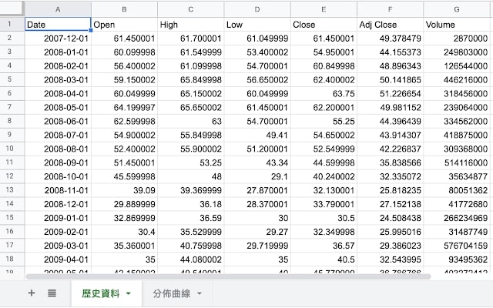The image size is (493, 308).
Task: Select Adj Close value 24.508438
Action: click(390, 218)
